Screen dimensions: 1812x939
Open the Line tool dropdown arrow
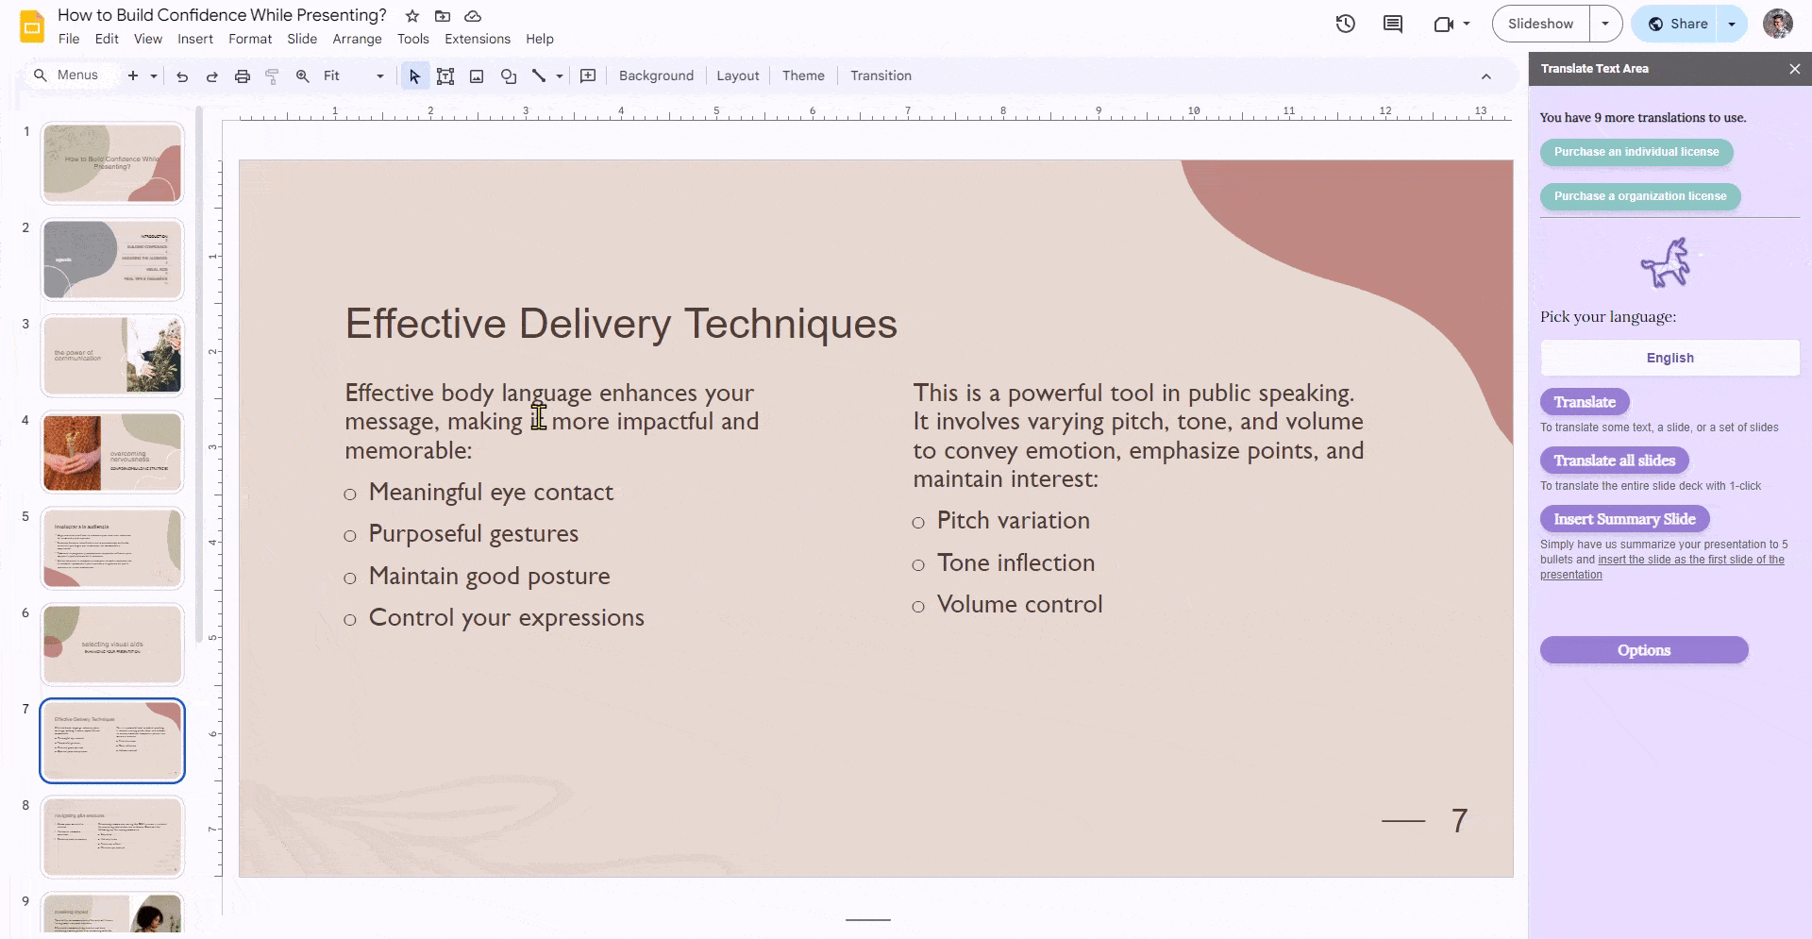point(558,75)
